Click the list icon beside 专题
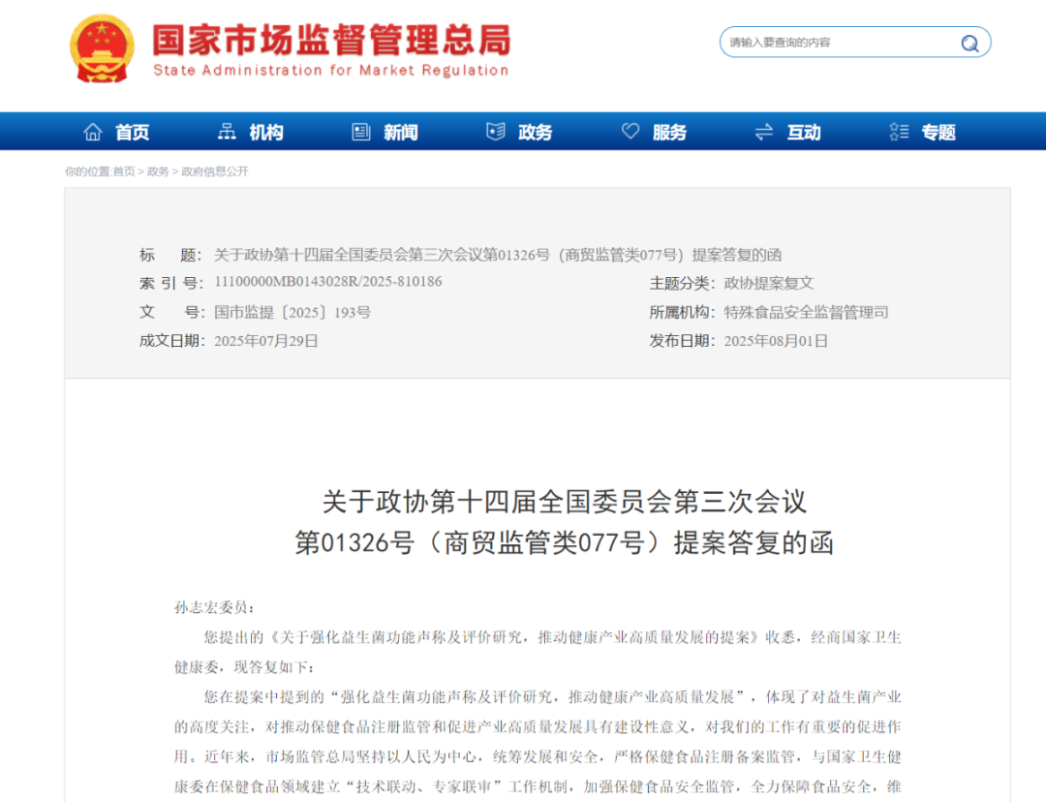 899,132
